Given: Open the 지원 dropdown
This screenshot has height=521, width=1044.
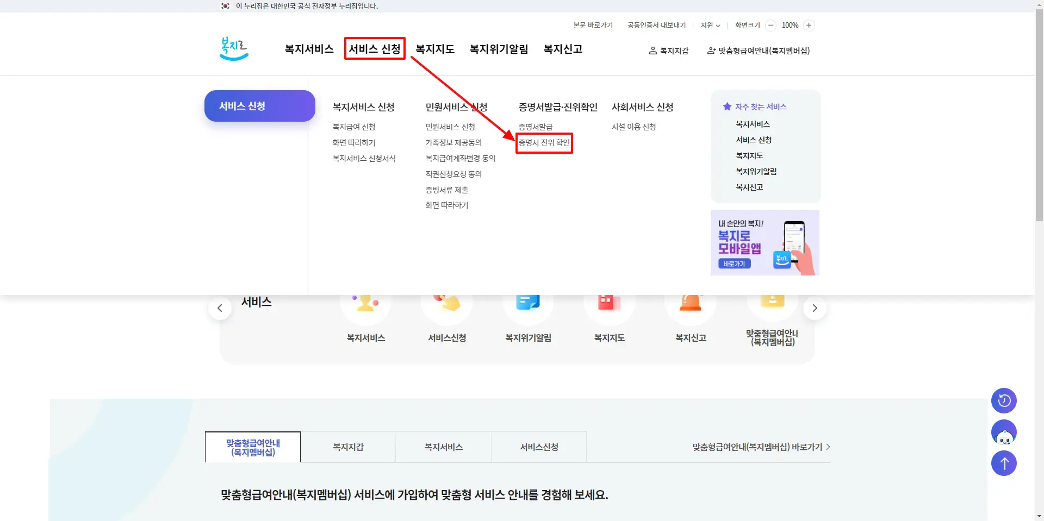Looking at the screenshot, I should tap(710, 26).
